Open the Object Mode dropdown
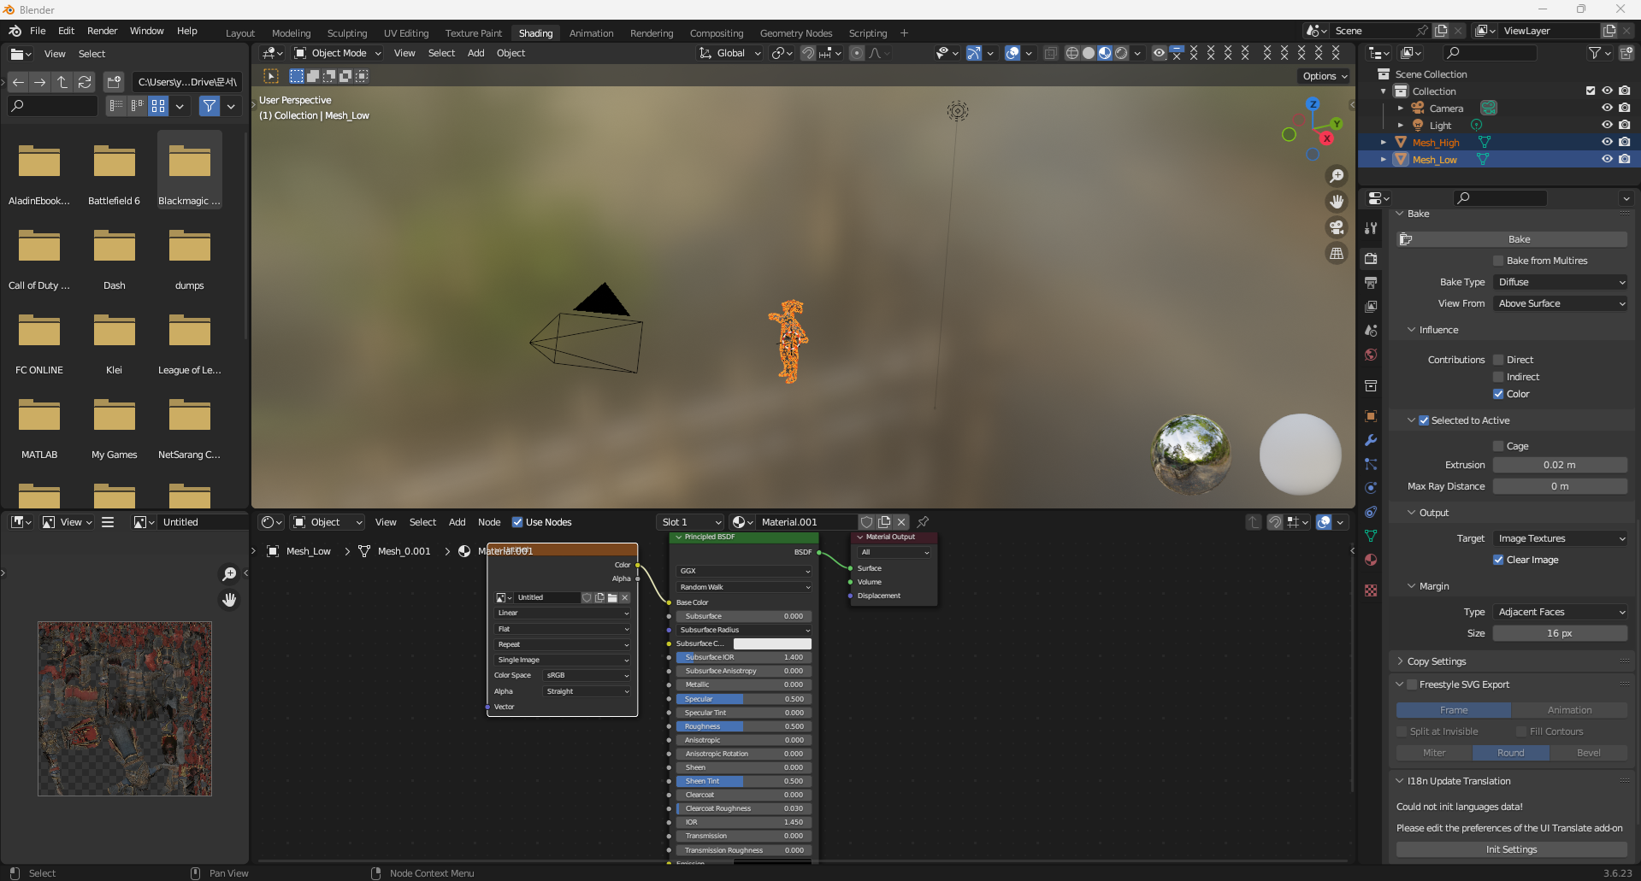This screenshot has height=881, width=1641. coord(338,53)
